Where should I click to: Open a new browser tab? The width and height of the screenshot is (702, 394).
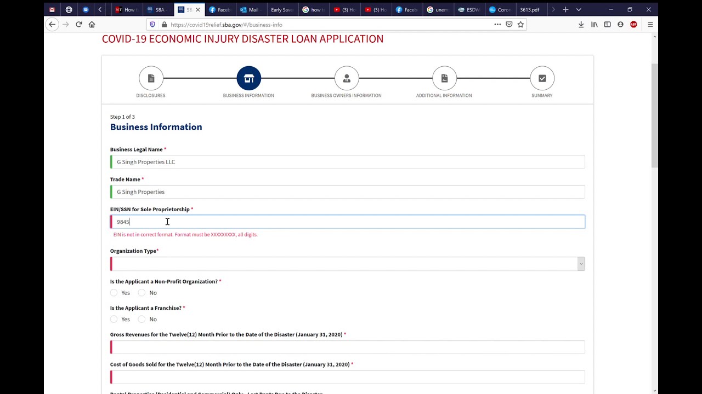point(565,9)
